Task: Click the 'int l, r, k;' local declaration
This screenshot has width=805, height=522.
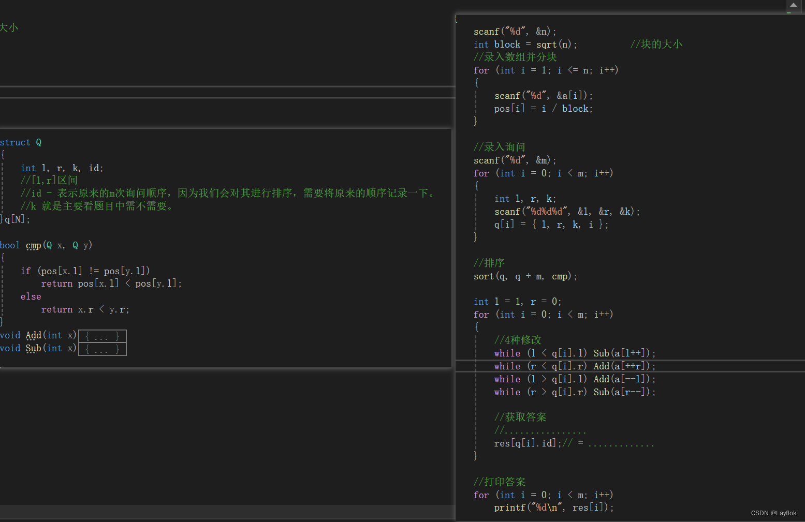Action: (x=525, y=199)
